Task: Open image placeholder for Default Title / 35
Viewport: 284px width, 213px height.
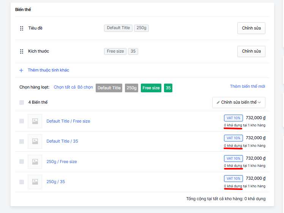Action: tap(35, 141)
